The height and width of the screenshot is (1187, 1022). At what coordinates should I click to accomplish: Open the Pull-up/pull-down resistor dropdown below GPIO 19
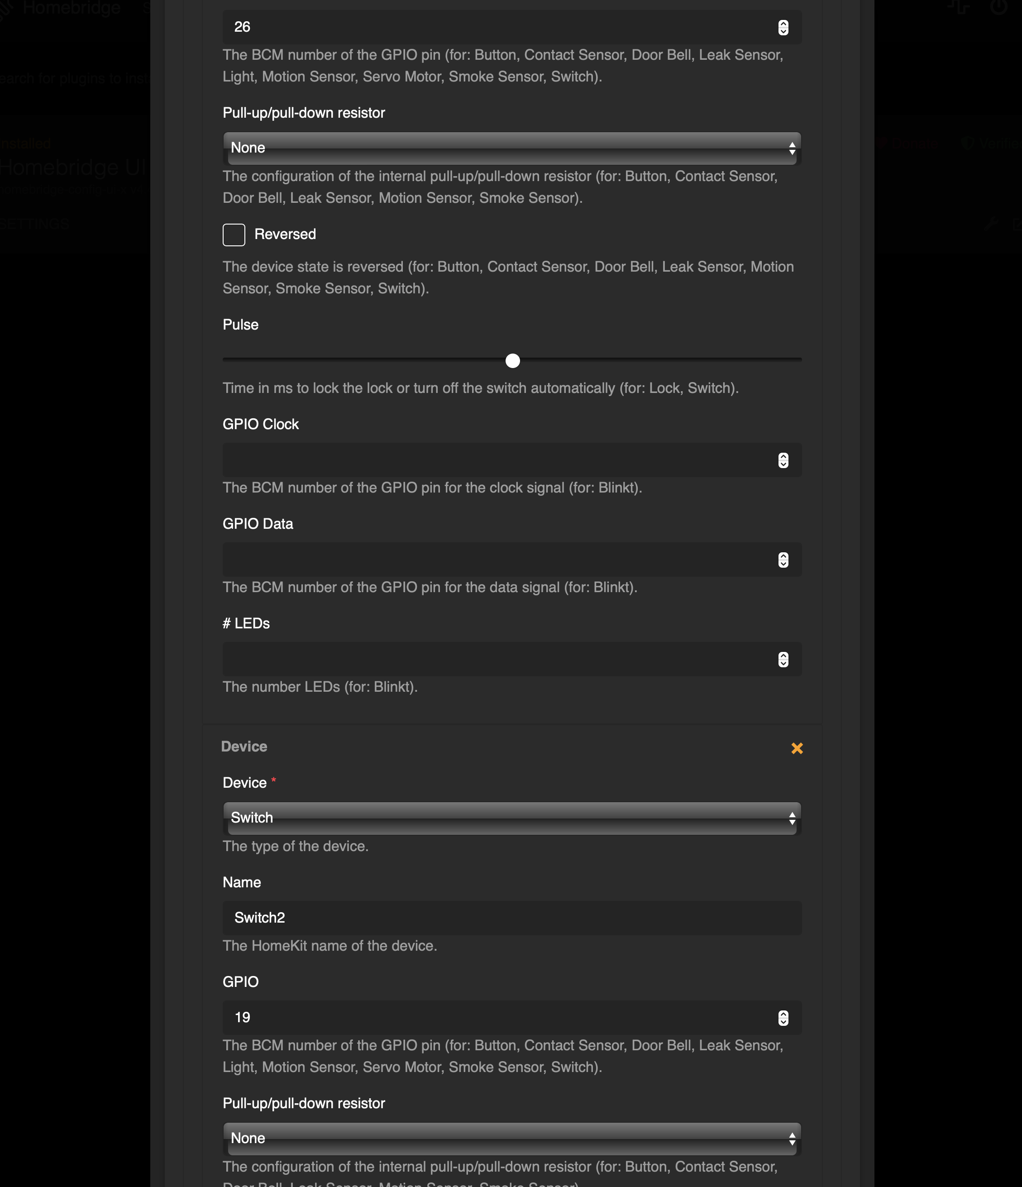point(512,1139)
